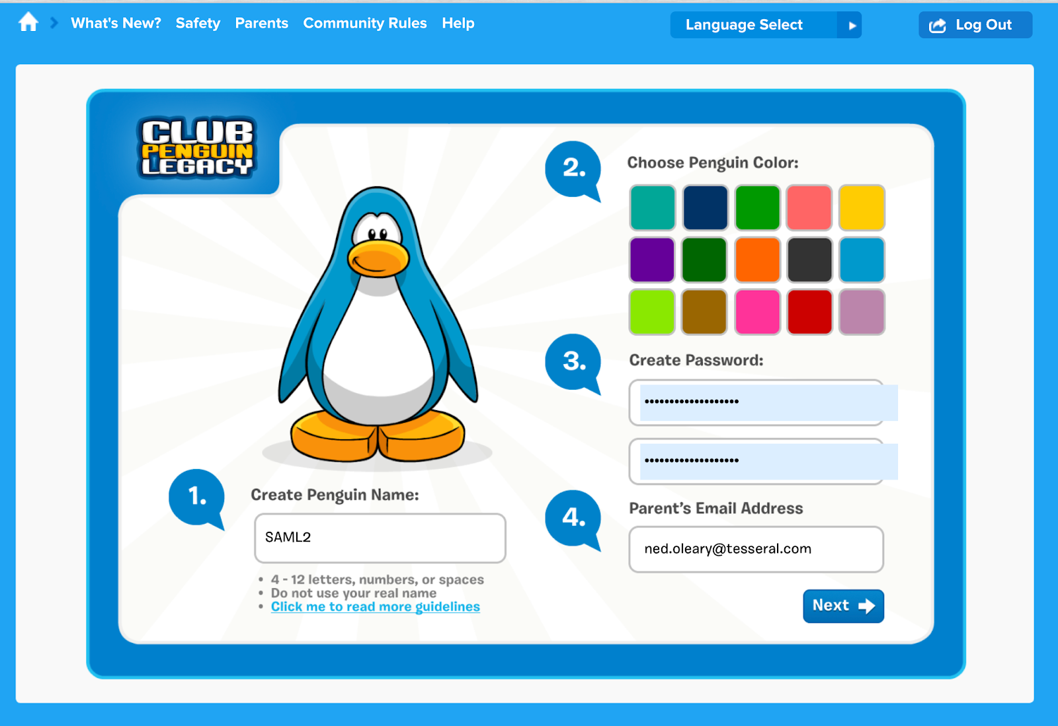The width and height of the screenshot is (1058, 726).
Task: Click the Parent's Email Address field
Action: (x=756, y=549)
